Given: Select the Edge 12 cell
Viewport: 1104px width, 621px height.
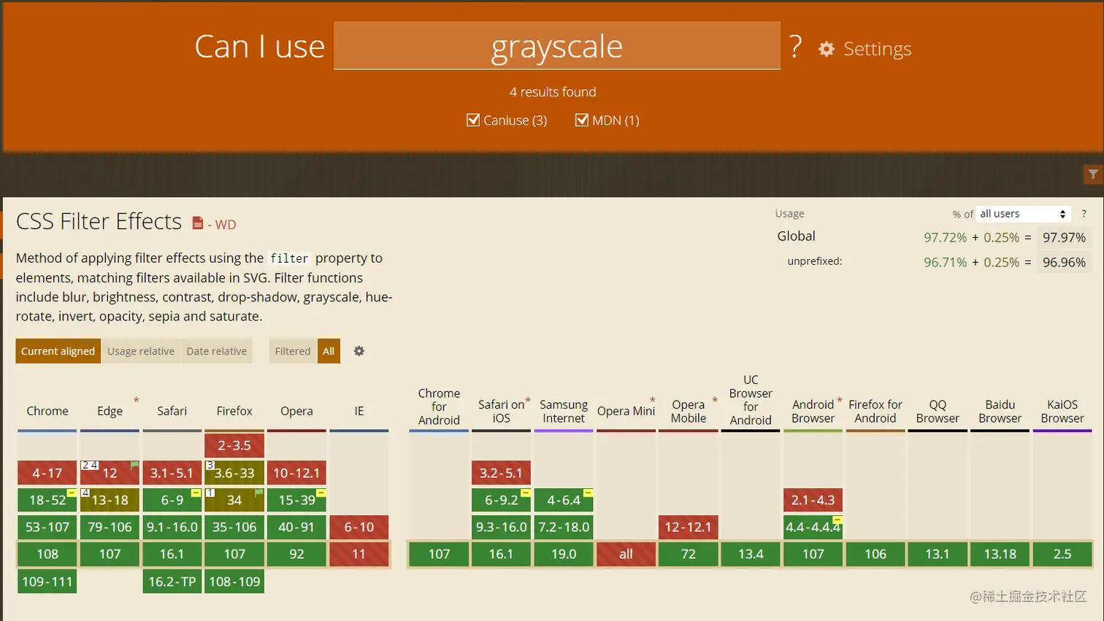Looking at the screenshot, I should click(110, 473).
